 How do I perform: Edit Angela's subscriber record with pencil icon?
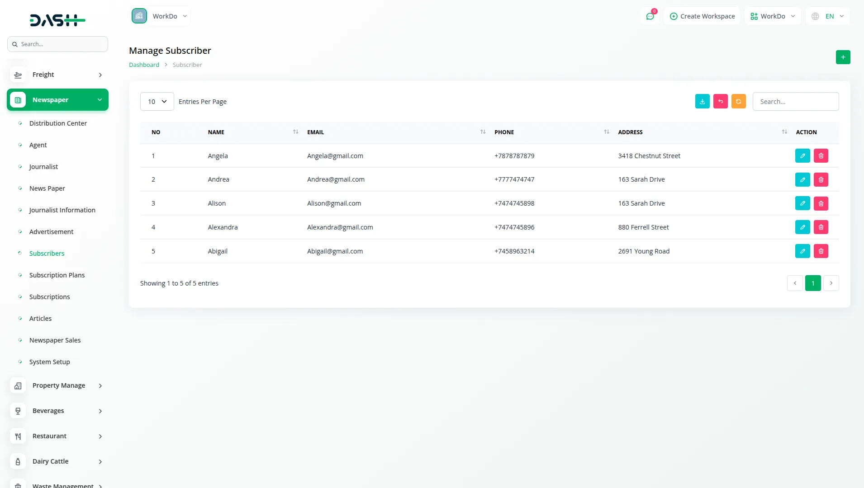[802, 155]
